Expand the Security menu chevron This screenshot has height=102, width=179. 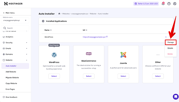coord(27,43)
